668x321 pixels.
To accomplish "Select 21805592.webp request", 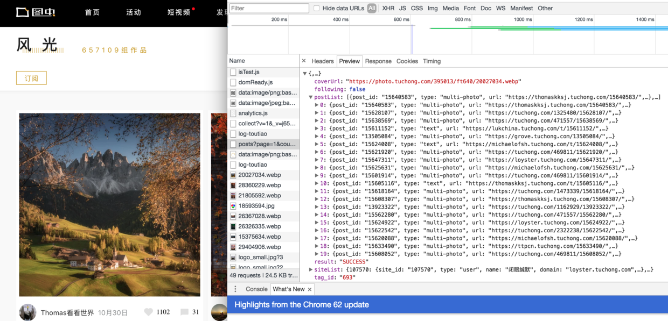I will [263, 196].
